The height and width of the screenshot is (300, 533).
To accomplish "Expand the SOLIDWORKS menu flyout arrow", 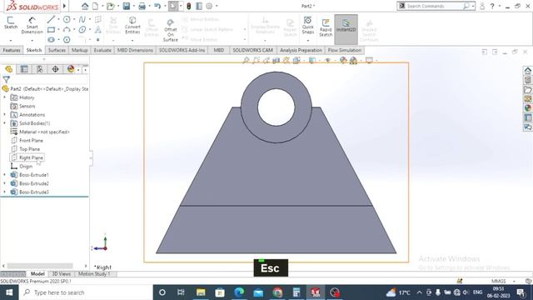I will (64, 6).
